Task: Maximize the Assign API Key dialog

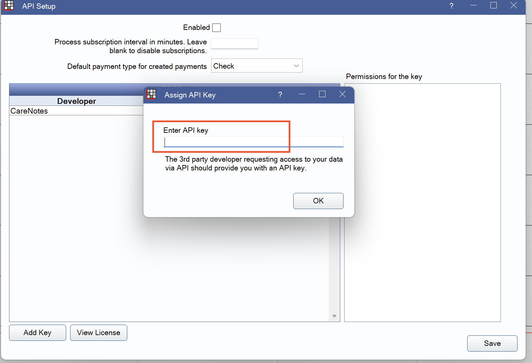Action: coord(322,94)
